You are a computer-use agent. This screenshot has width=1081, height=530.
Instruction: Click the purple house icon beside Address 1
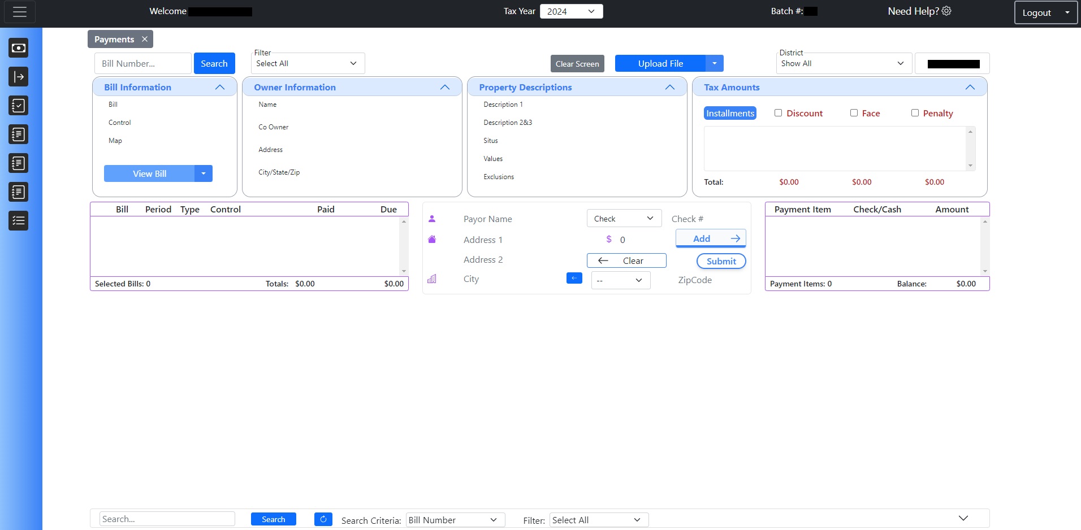click(x=432, y=240)
